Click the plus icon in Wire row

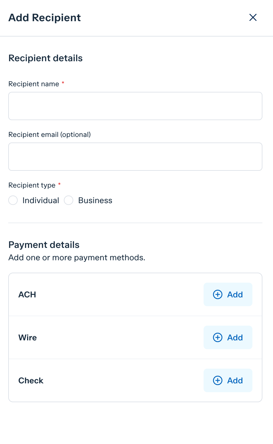218,337
